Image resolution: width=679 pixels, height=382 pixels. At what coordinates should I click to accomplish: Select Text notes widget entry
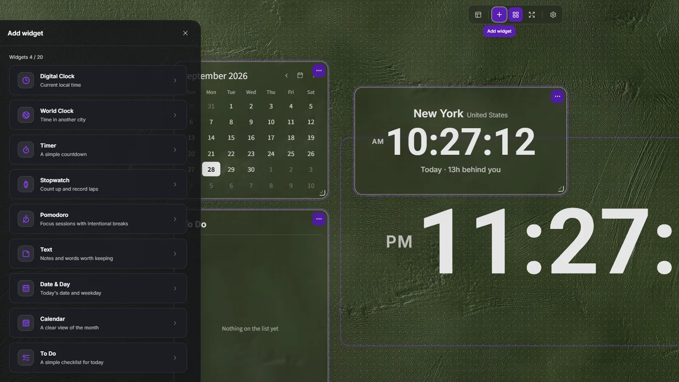tap(98, 253)
